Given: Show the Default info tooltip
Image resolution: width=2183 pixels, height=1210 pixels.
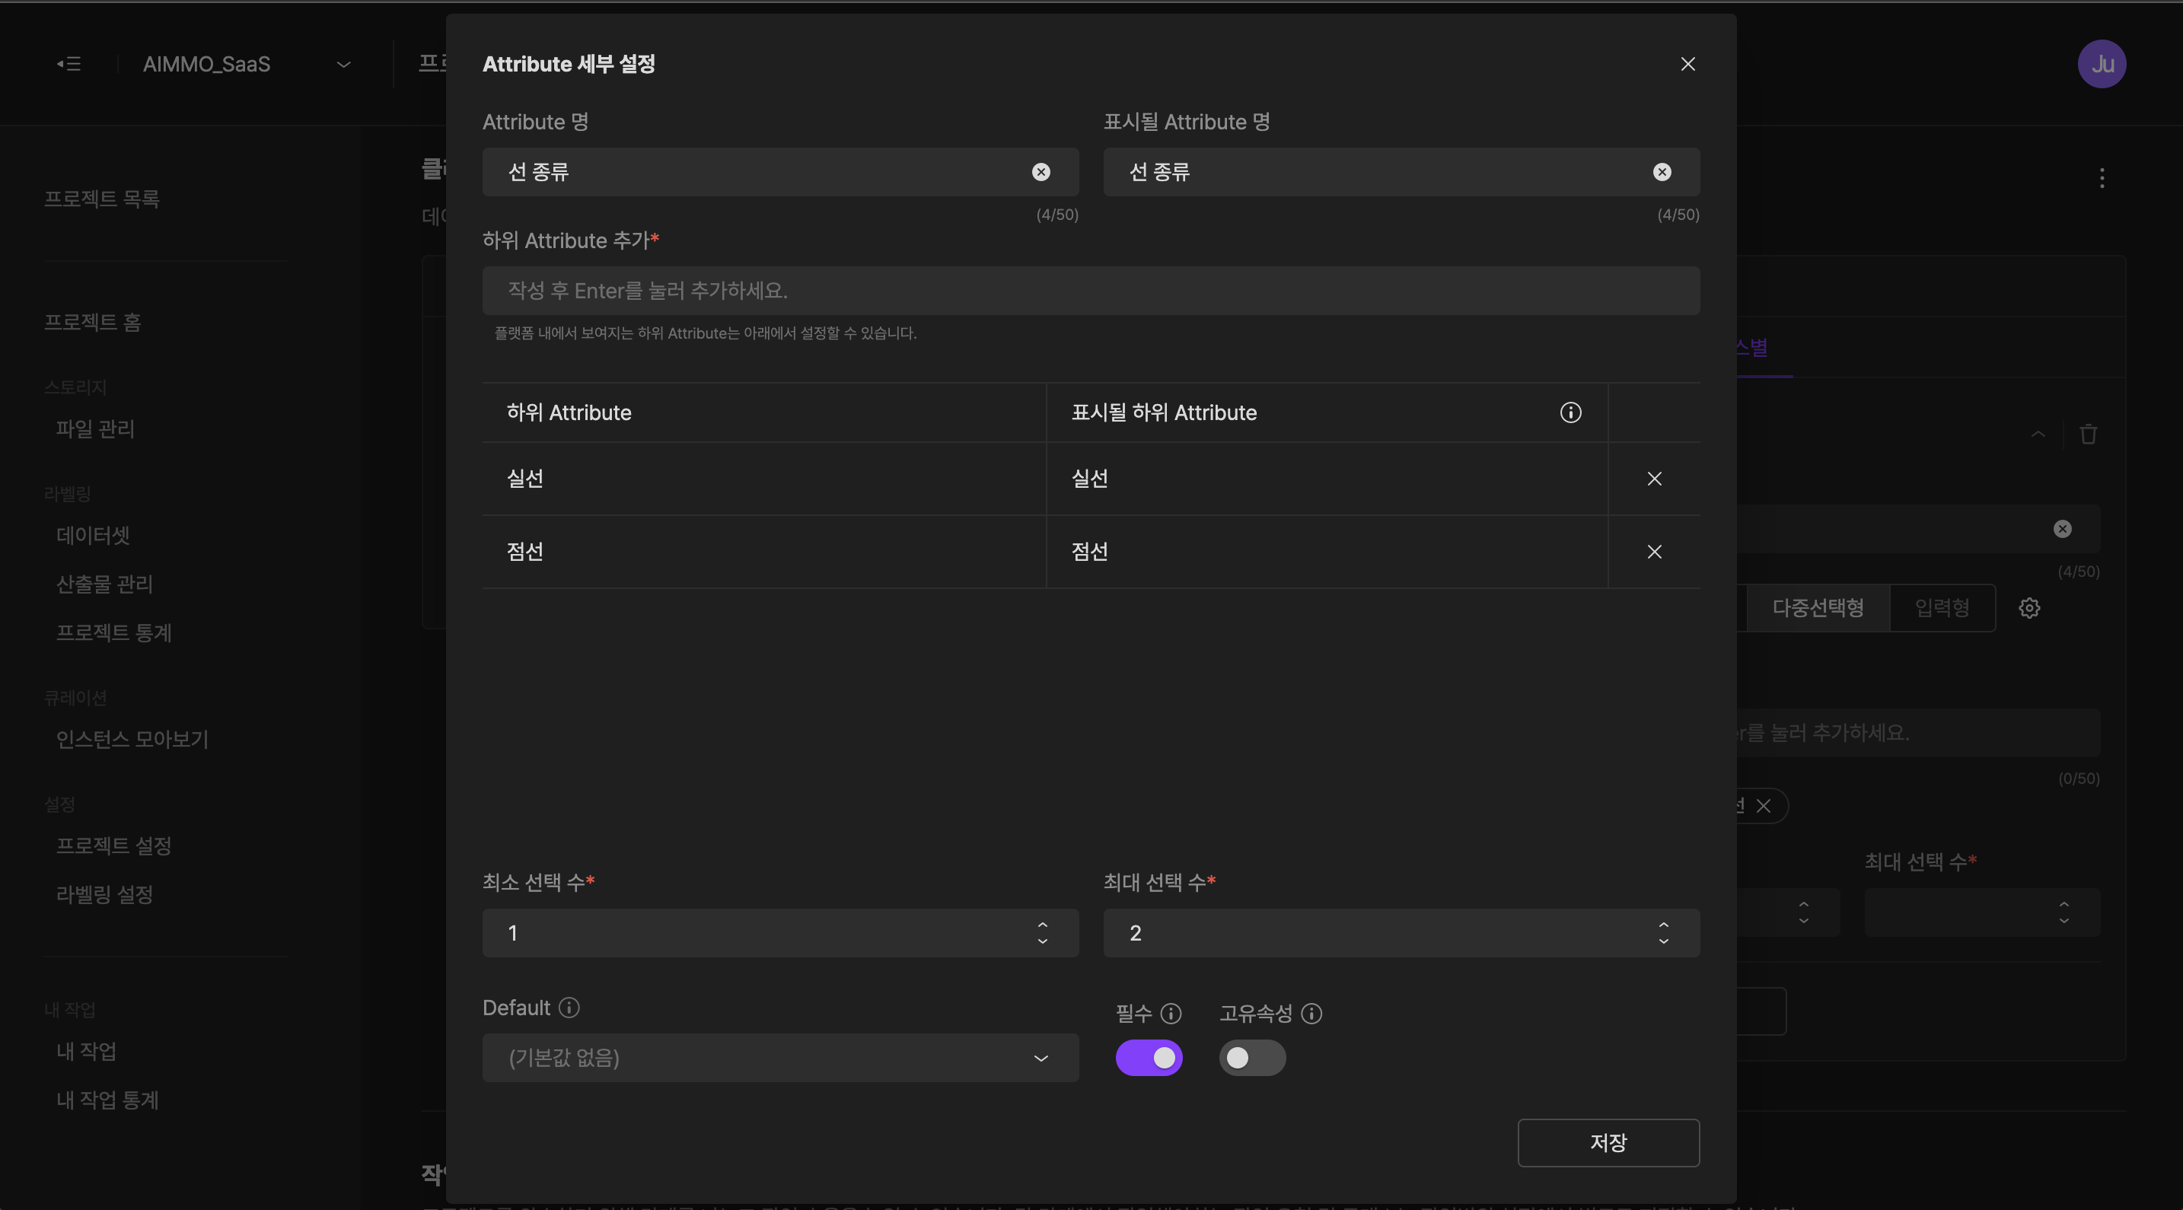Looking at the screenshot, I should click(569, 1008).
